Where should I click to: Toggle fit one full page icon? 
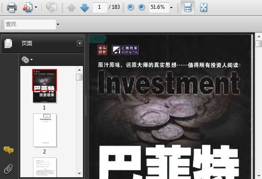[x=203, y=7]
